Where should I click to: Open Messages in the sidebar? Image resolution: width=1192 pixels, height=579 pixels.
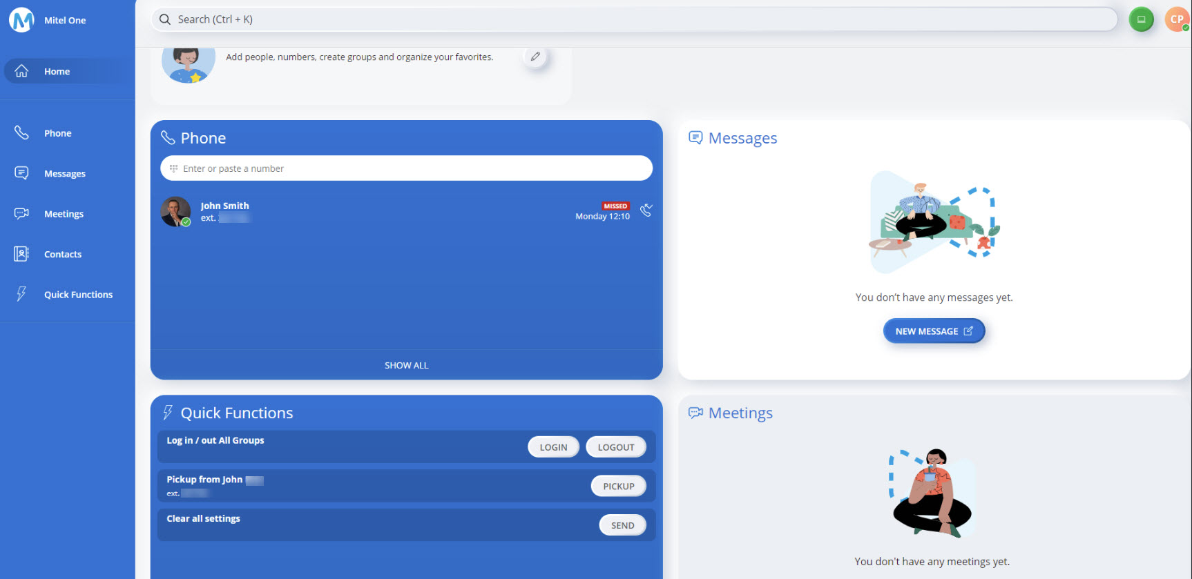point(64,173)
